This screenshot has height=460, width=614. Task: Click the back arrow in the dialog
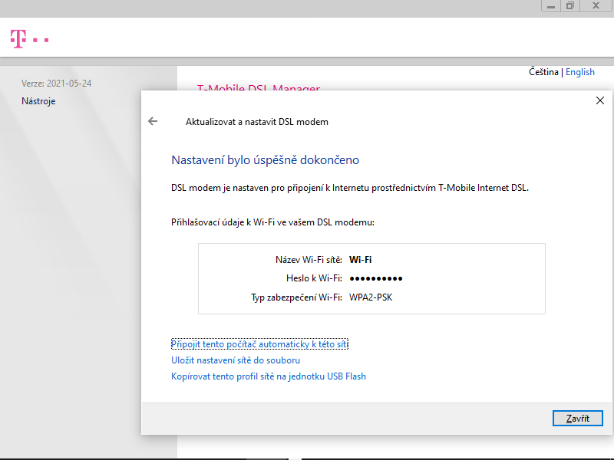point(153,121)
